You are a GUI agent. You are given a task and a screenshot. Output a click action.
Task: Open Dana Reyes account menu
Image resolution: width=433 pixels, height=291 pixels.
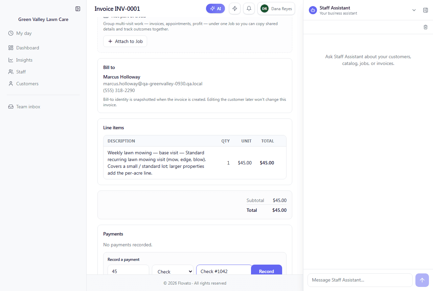276,9
